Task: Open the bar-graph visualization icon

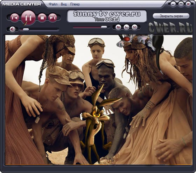Action: pos(126,27)
